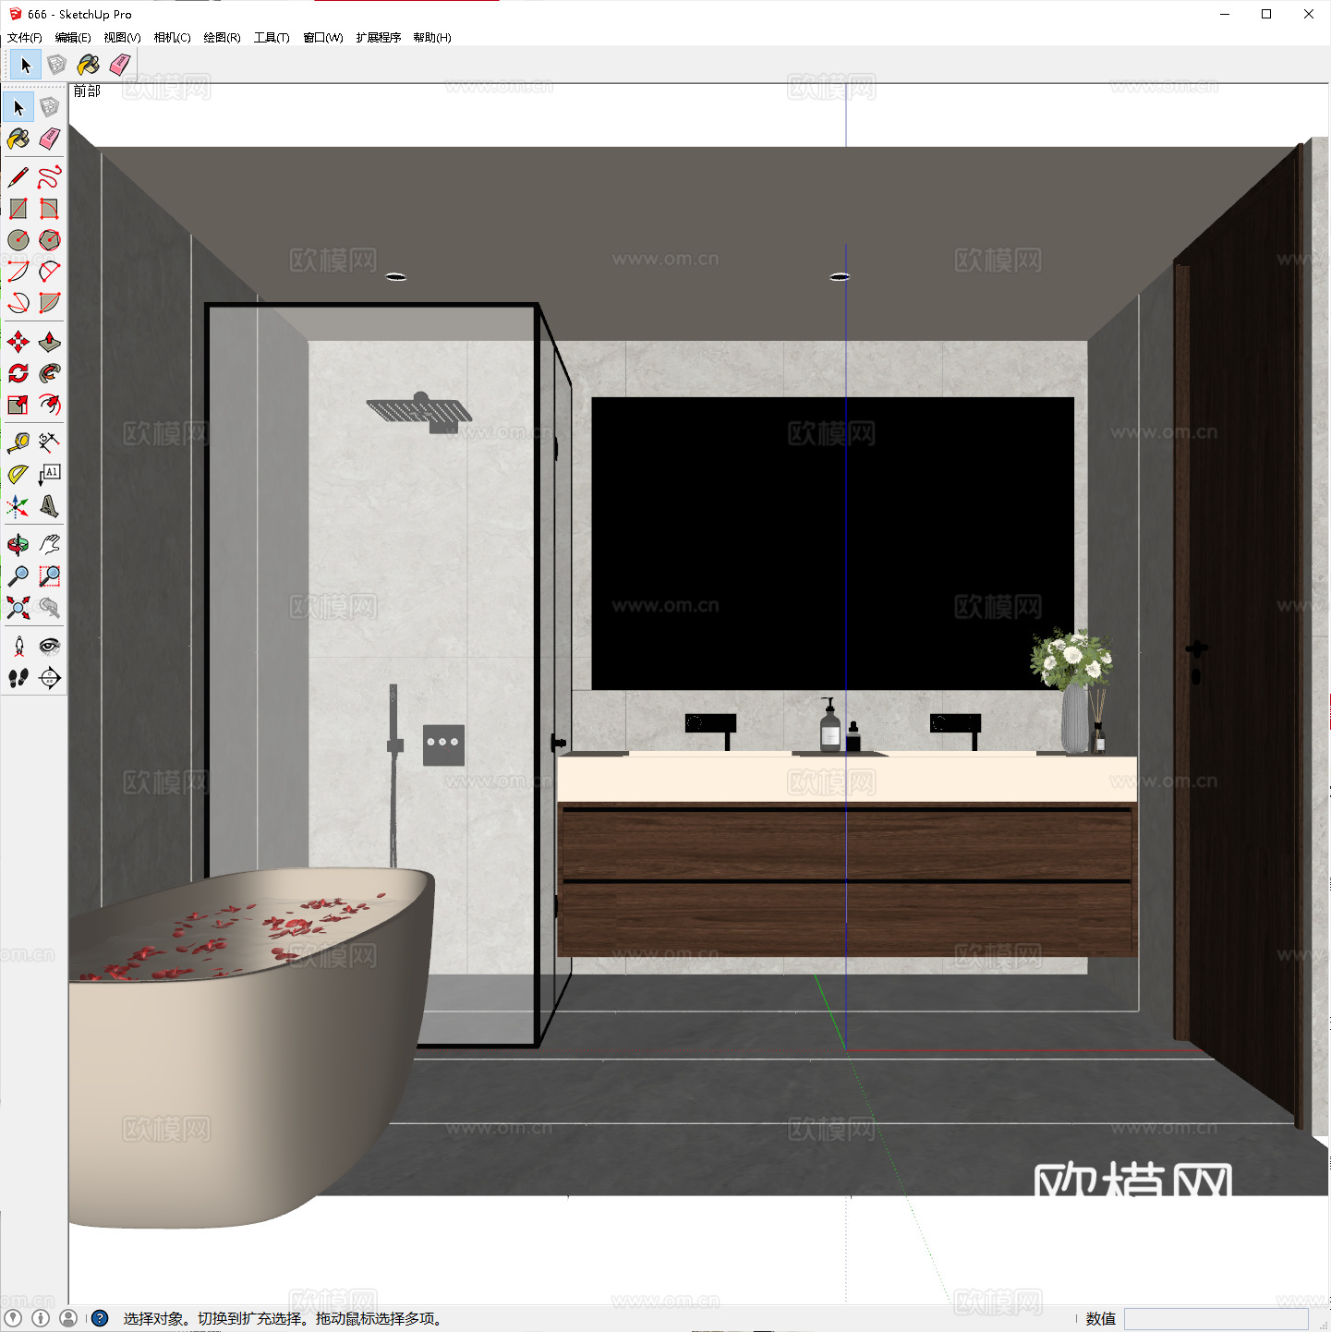
Task: Click Make Component in the top toolbar
Action: [57, 65]
